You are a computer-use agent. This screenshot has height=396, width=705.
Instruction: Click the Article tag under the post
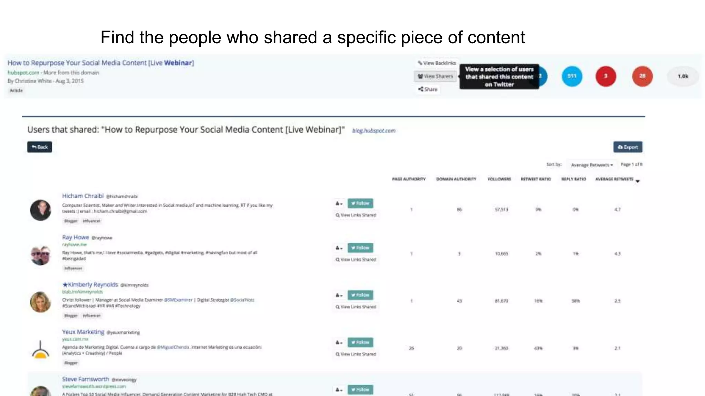pyautogui.click(x=16, y=90)
